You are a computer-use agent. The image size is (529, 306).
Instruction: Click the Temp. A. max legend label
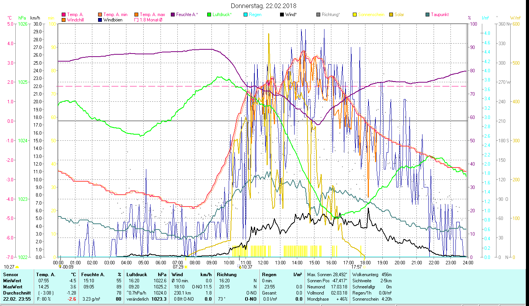(x=152, y=15)
